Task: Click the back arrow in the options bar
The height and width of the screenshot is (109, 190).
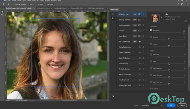Action: click(3, 4)
